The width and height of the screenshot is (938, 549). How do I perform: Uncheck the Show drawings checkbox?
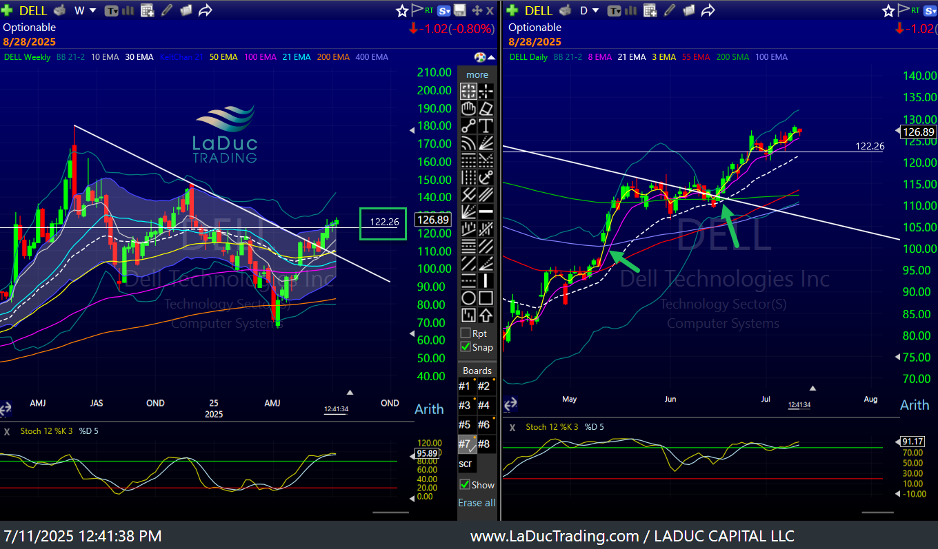[465, 485]
